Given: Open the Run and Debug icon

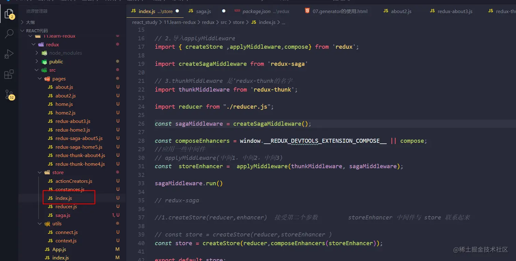Looking at the screenshot, I should 9,54.
